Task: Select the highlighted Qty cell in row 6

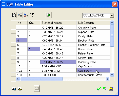Action: click(34, 49)
